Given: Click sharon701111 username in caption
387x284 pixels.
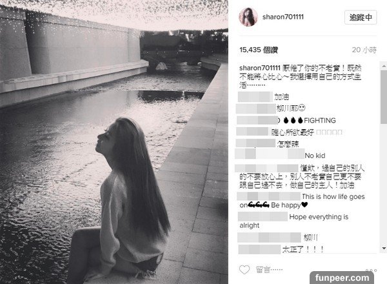Looking at the screenshot, I should [260, 68].
